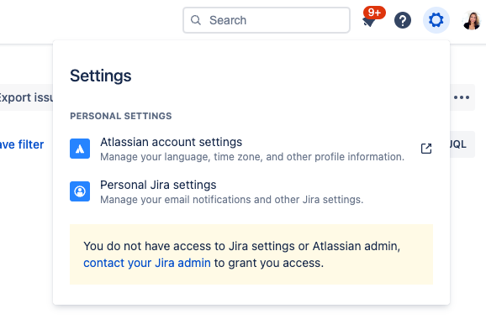Image resolution: width=486 pixels, height=319 pixels.
Task: Click the Export issues button
Action: [x=26, y=97]
